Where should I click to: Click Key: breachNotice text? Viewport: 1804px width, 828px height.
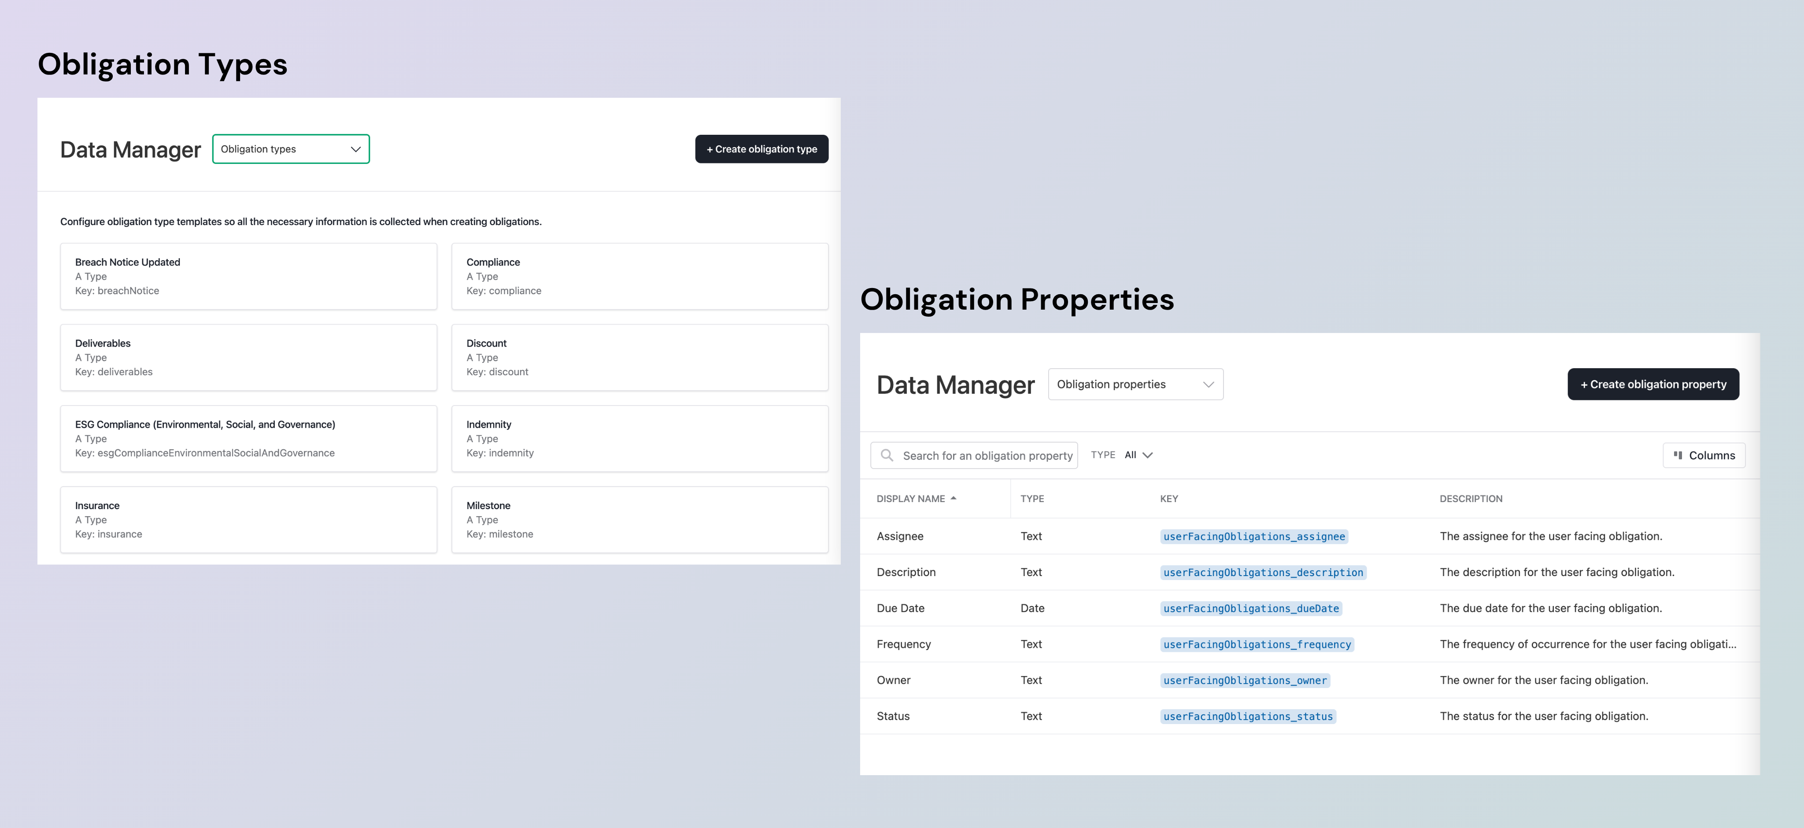coord(117,291)
